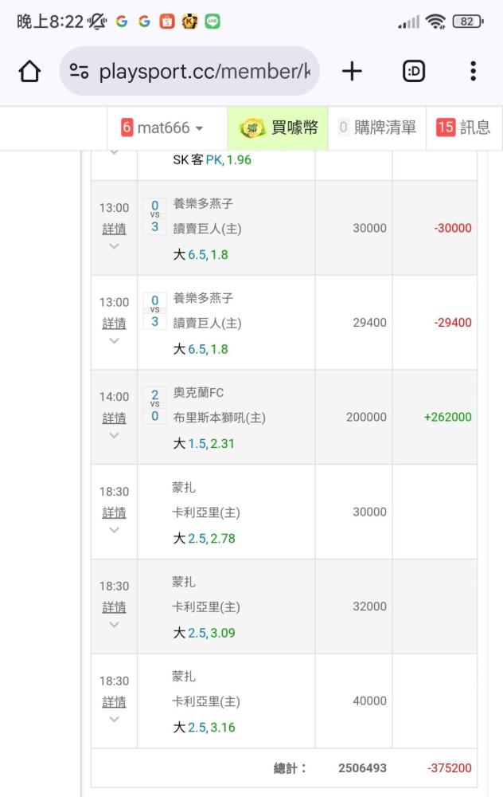Image resolution: width=503 pixels, height=797 pixels.
Task: Open 詳情 link for first 18:30 match
Action: click(x=114, y=512)
